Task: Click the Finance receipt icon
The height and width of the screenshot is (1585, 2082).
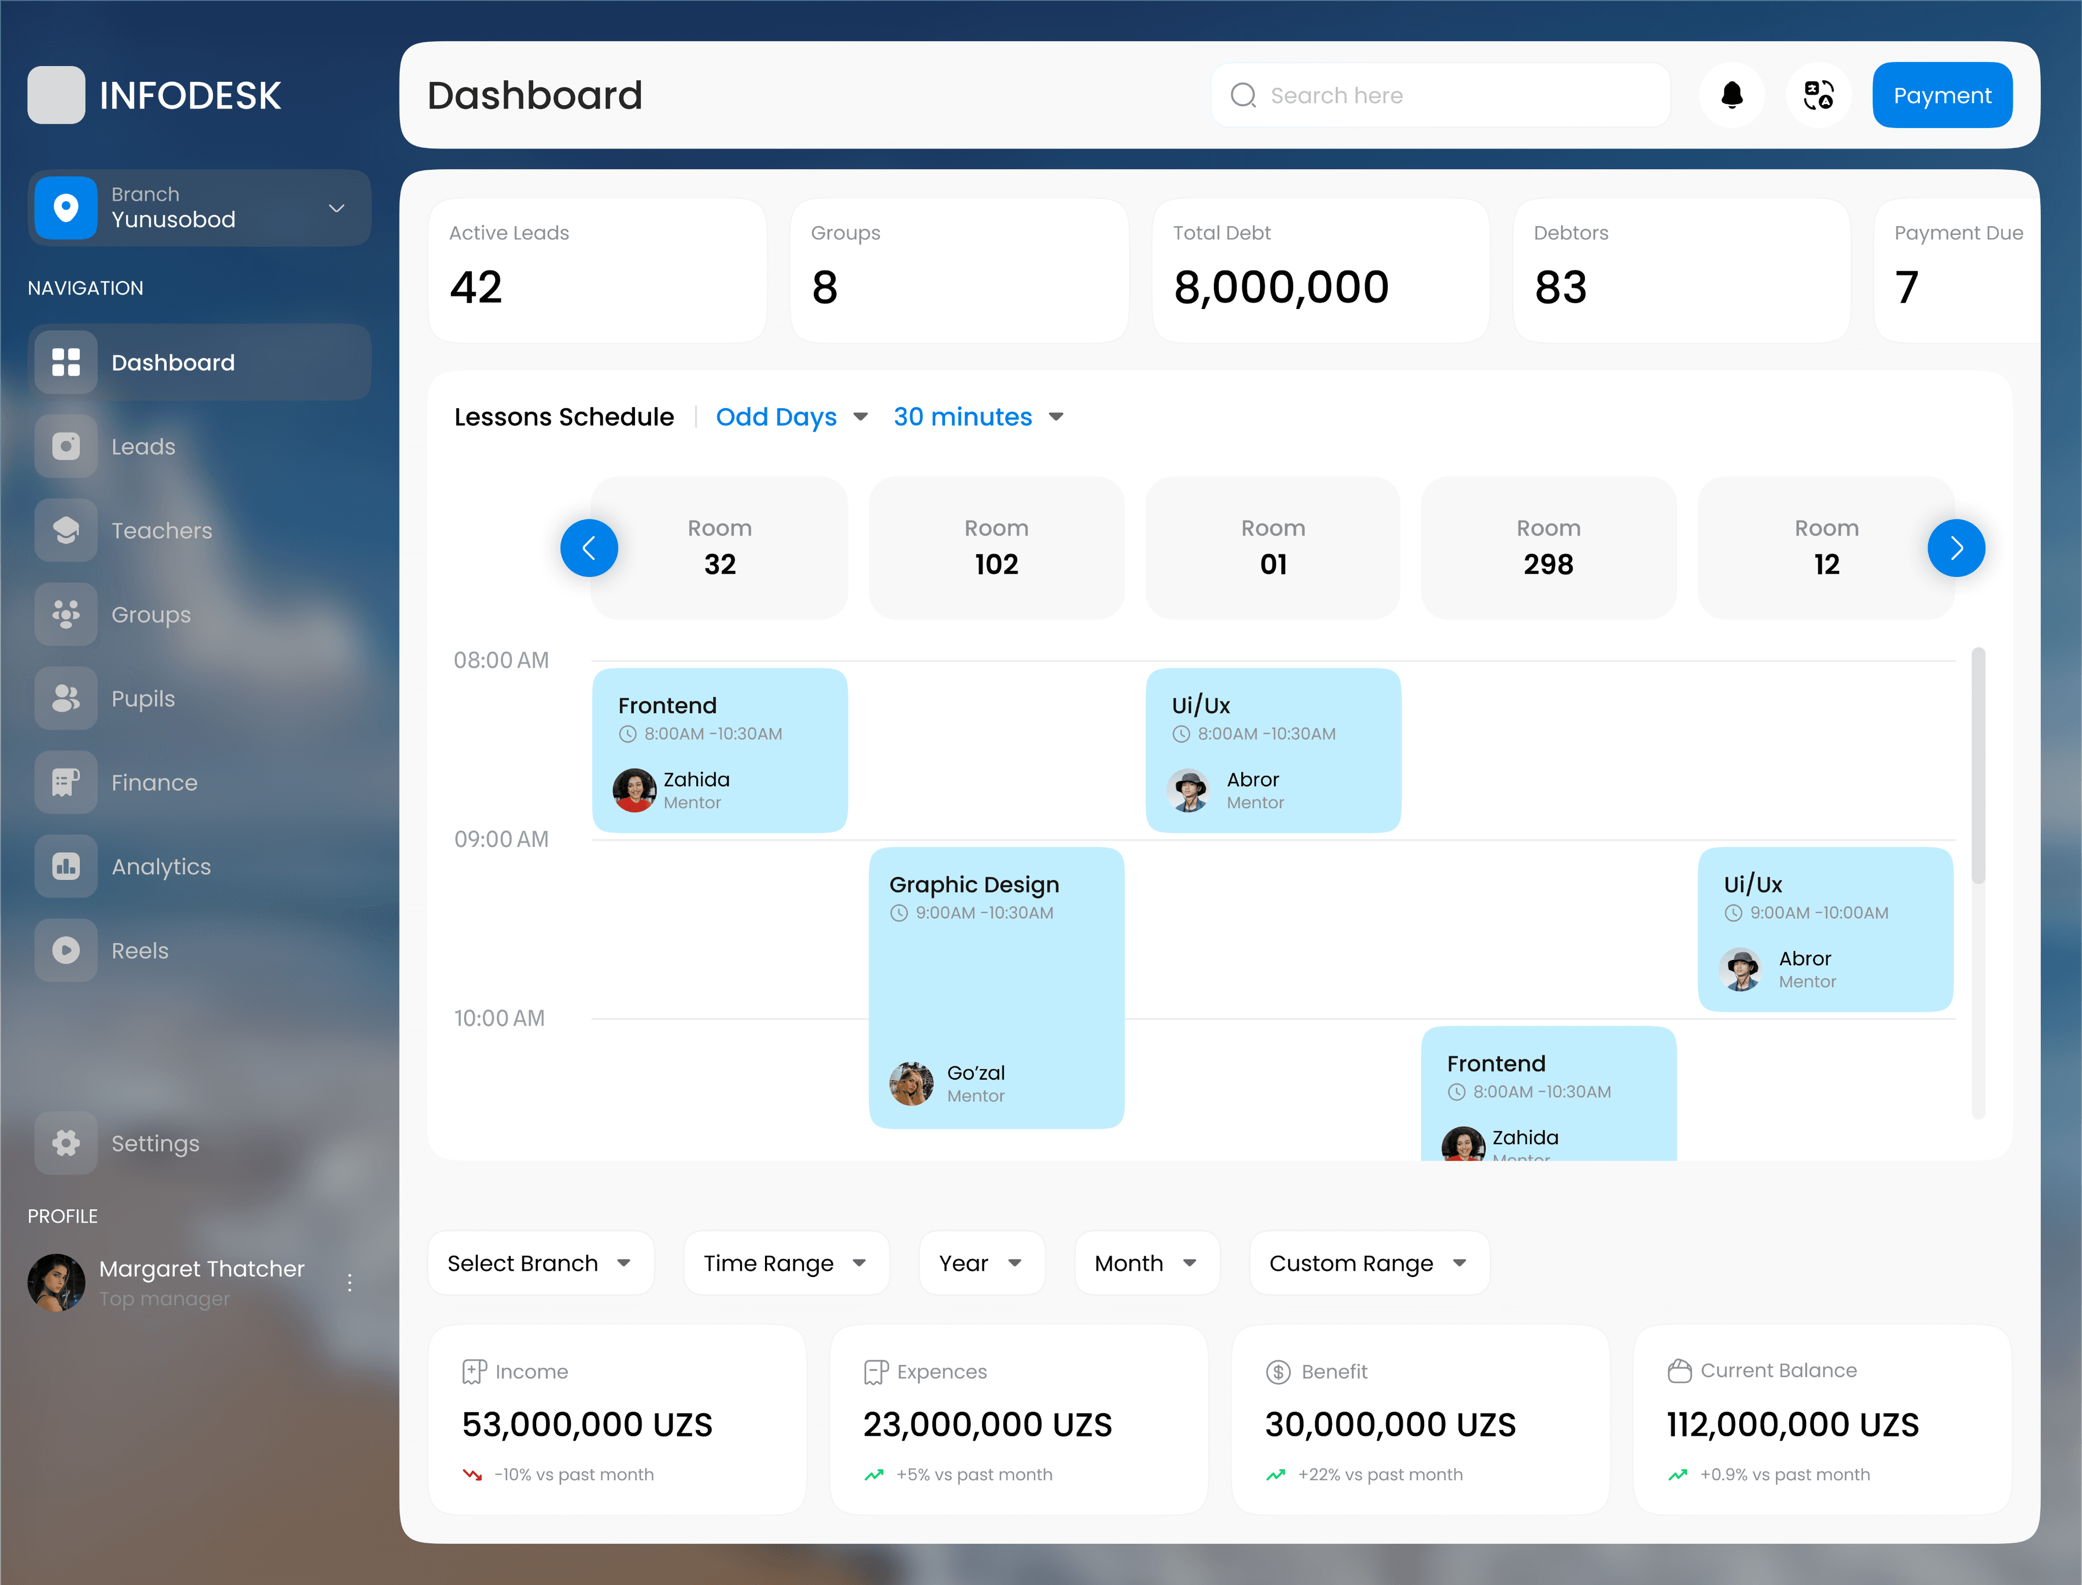Action: point(66,782)
